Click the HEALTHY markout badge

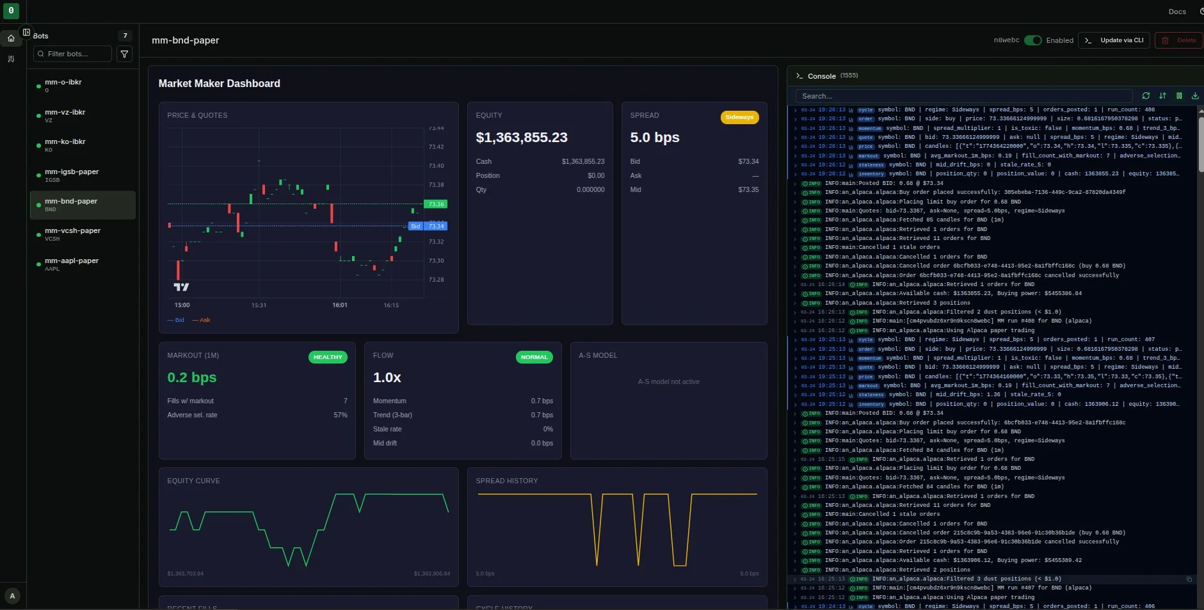point(328,357)
